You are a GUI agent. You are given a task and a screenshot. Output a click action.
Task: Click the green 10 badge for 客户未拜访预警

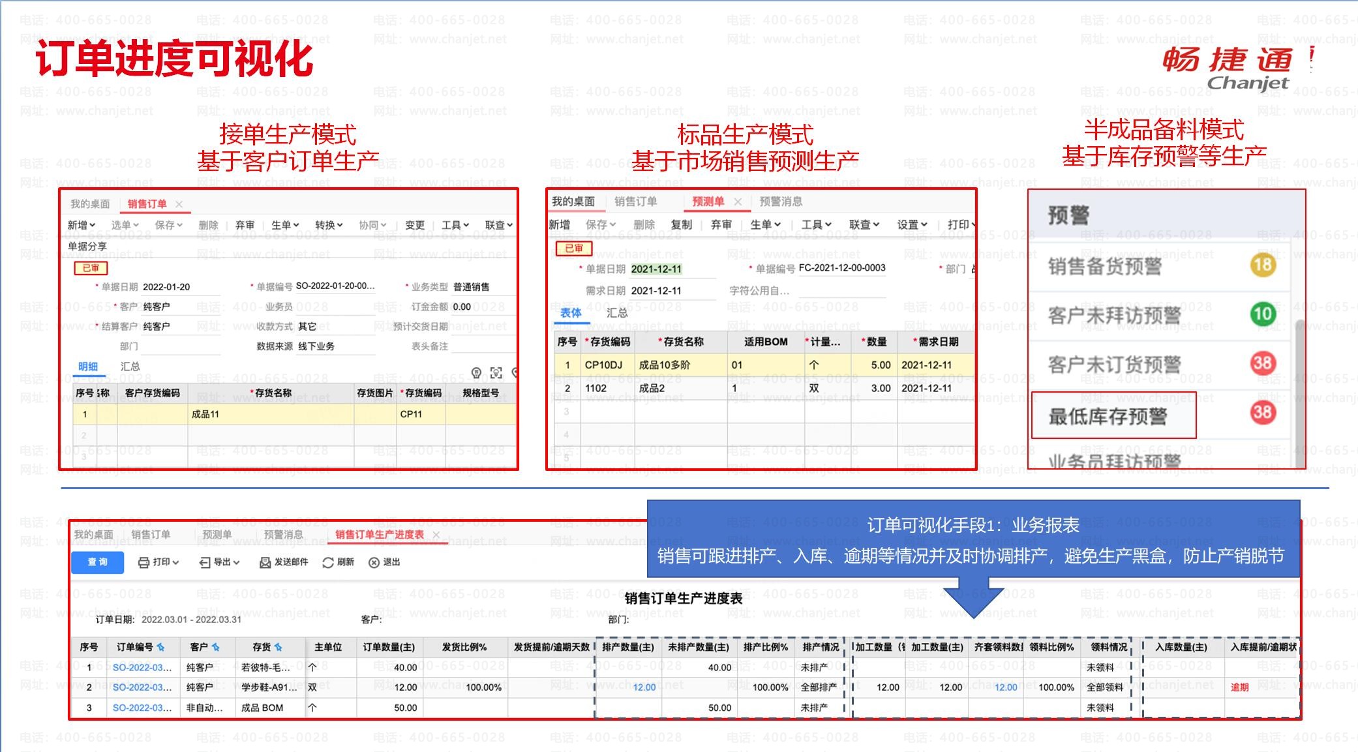[x=1263, y=314]
